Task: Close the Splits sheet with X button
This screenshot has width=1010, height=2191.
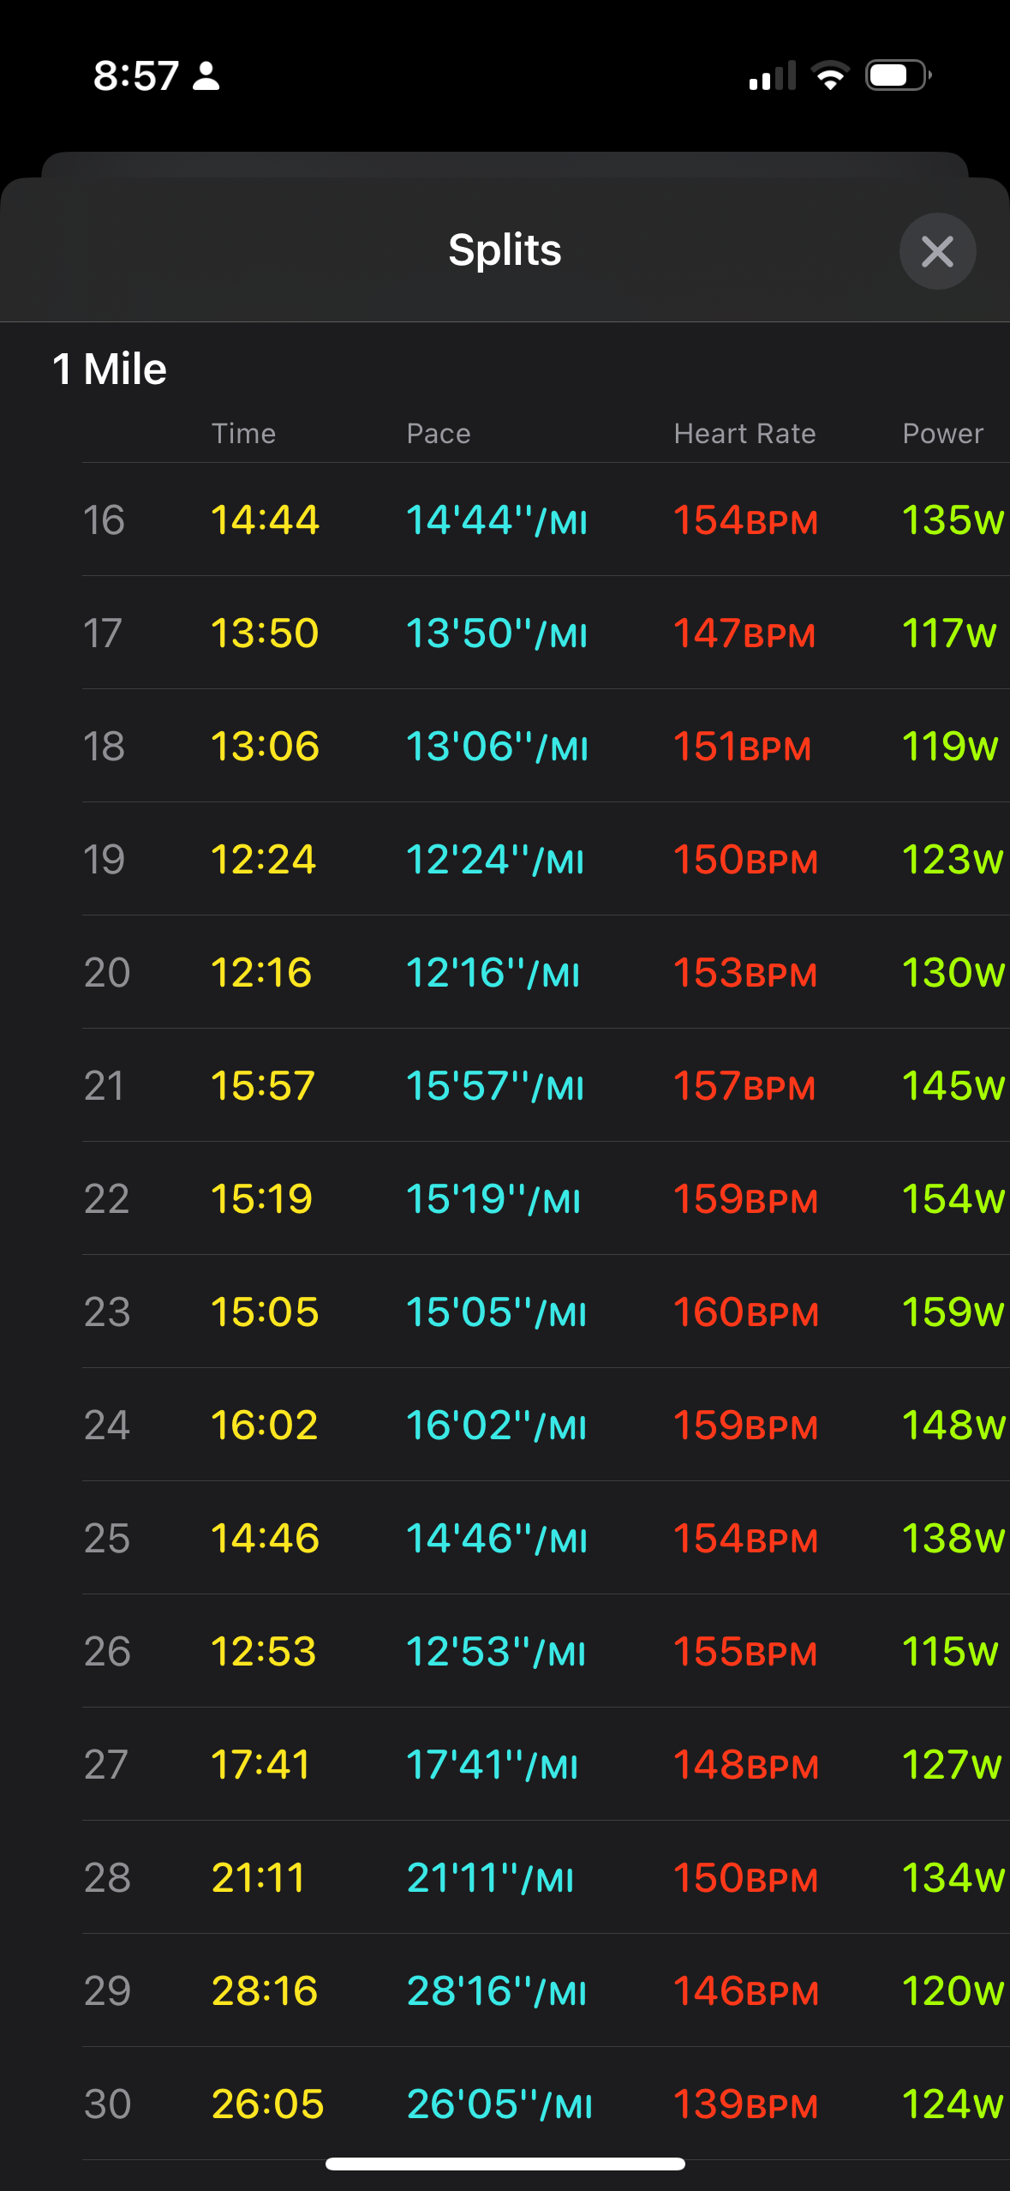Action: (x=937, y=251)
